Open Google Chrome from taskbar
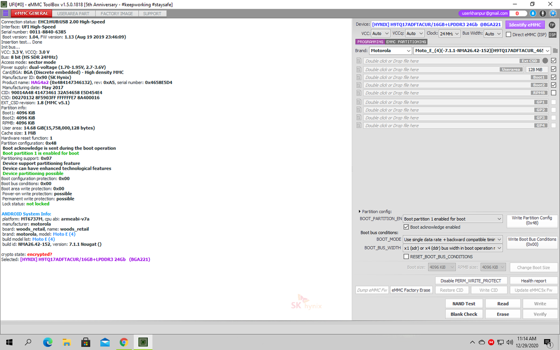560x350 pixels. coord(124,342)
